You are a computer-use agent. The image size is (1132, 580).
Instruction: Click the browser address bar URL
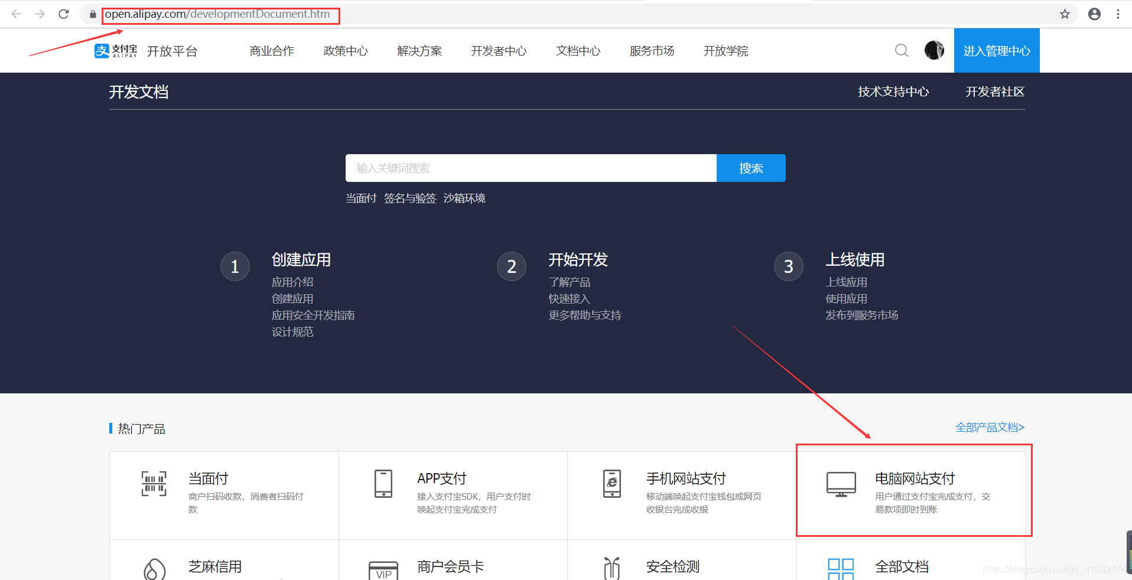pyautogui.click(x=217, y=14)
